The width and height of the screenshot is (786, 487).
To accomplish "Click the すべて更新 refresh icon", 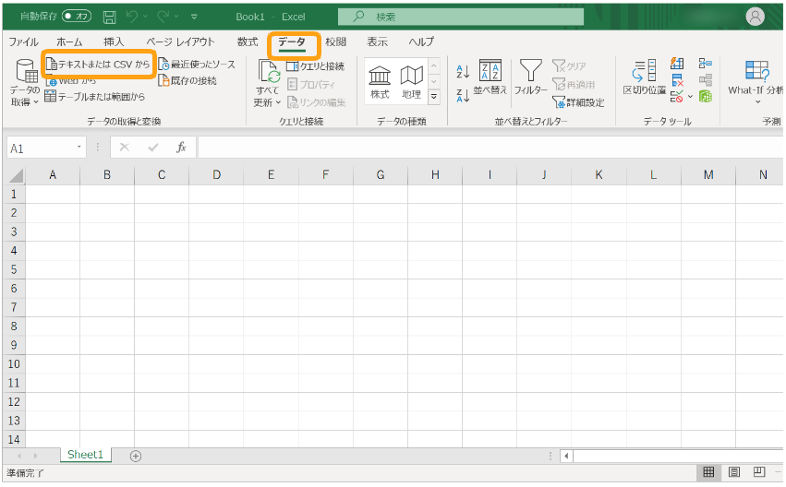I will (269, 71).
